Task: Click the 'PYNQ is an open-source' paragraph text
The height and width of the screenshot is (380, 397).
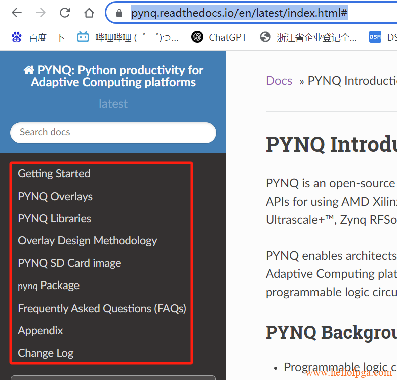Action: (x=331, y=202)
